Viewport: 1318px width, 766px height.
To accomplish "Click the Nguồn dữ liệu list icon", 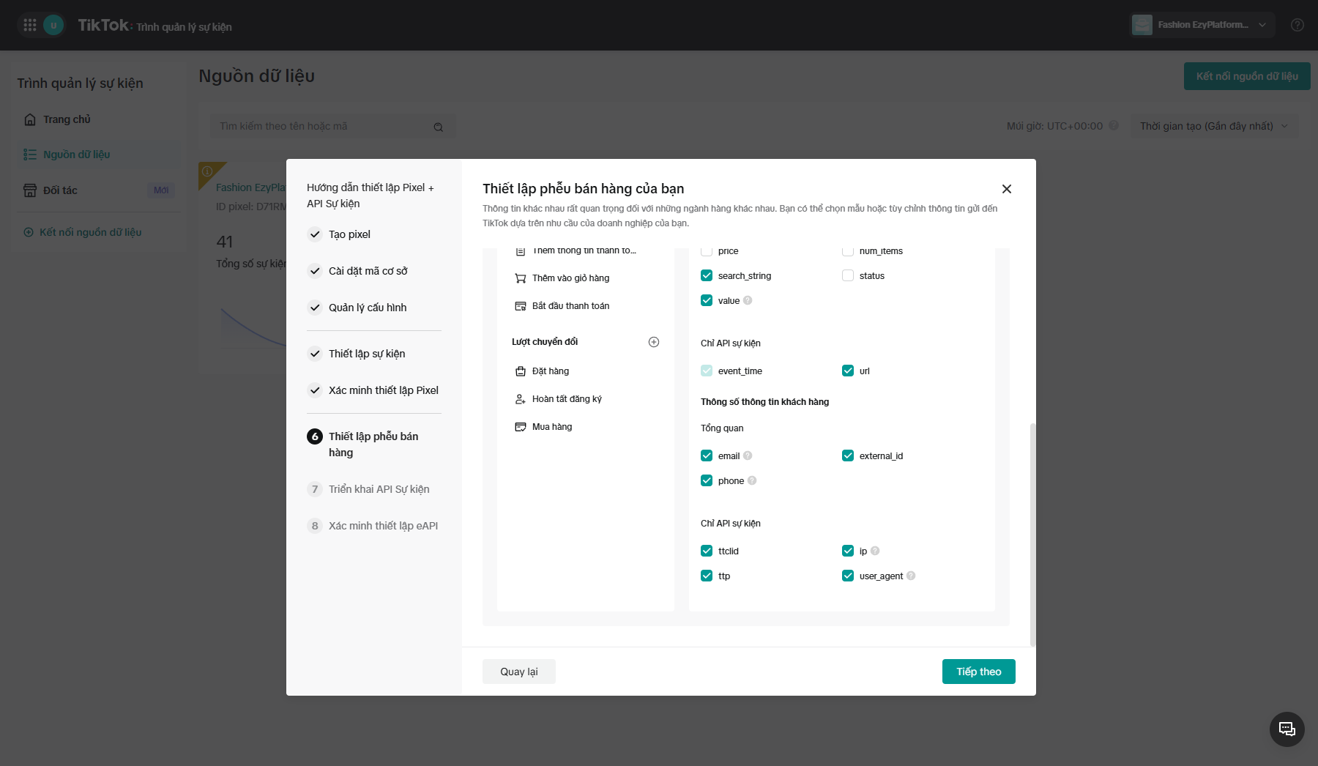I will [x=30, y=155].
